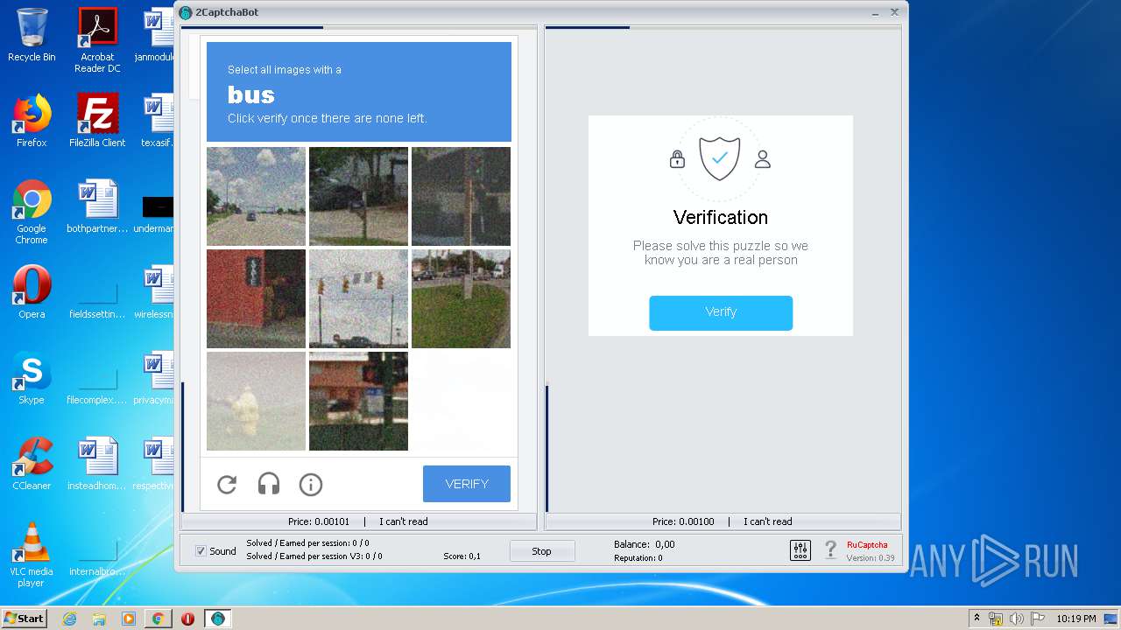Click the blue VERIFY captcha button
The image size is (1121, 630).
click(x=467, y=484)
